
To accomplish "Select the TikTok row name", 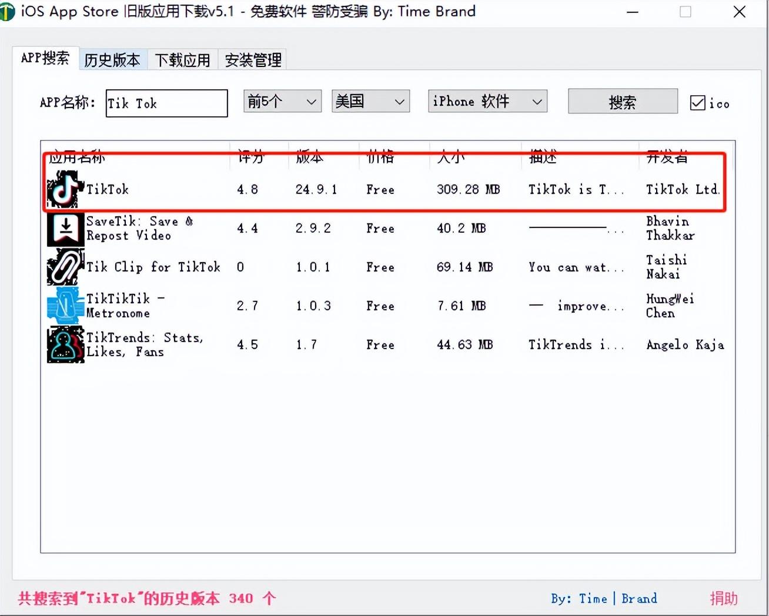I will (108, 189).
